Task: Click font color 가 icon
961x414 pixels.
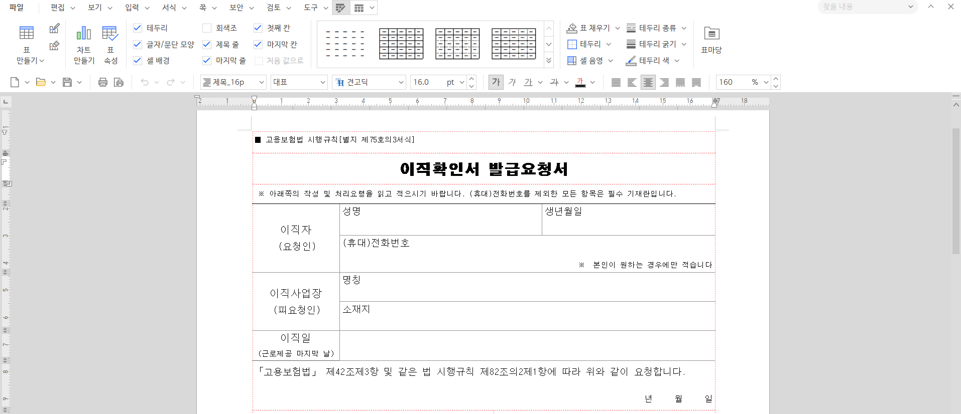Action: click(x=580, y=82)
